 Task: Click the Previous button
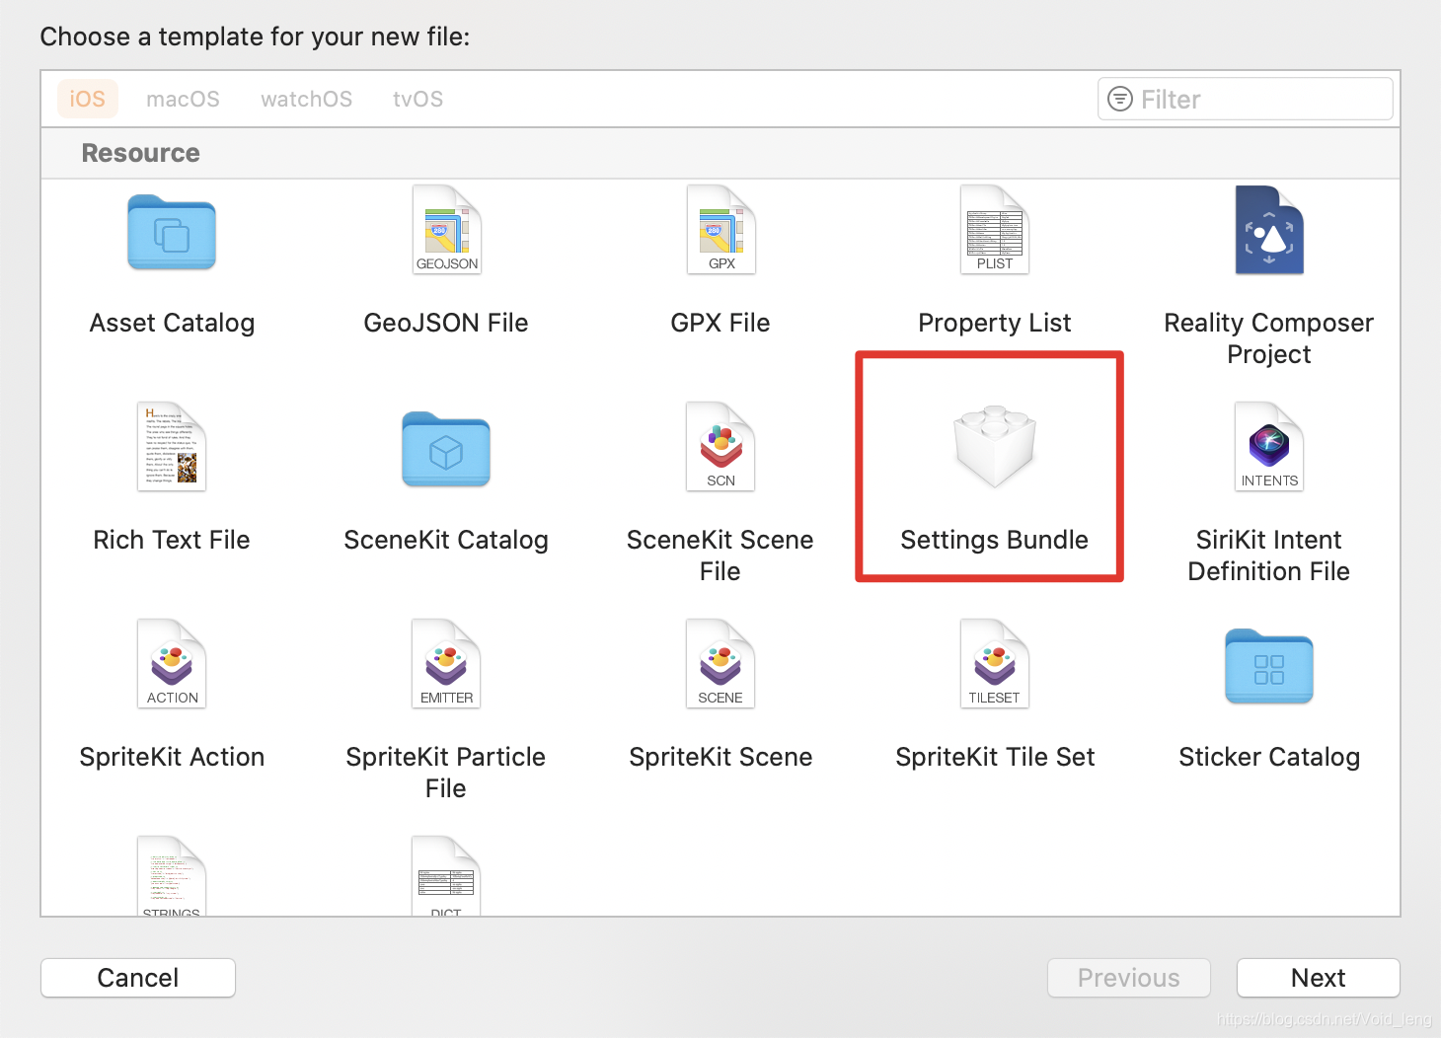click(x=1129, y=978)
